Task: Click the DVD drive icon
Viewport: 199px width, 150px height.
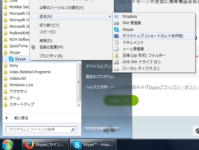Action: (x=116, y=62)
